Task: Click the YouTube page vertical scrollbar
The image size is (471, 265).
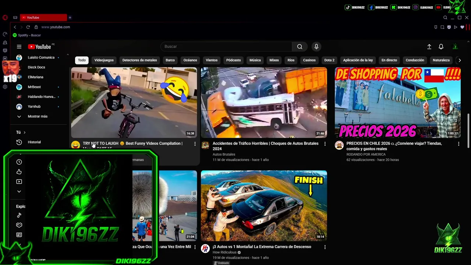Action: (x=468, y=131)
